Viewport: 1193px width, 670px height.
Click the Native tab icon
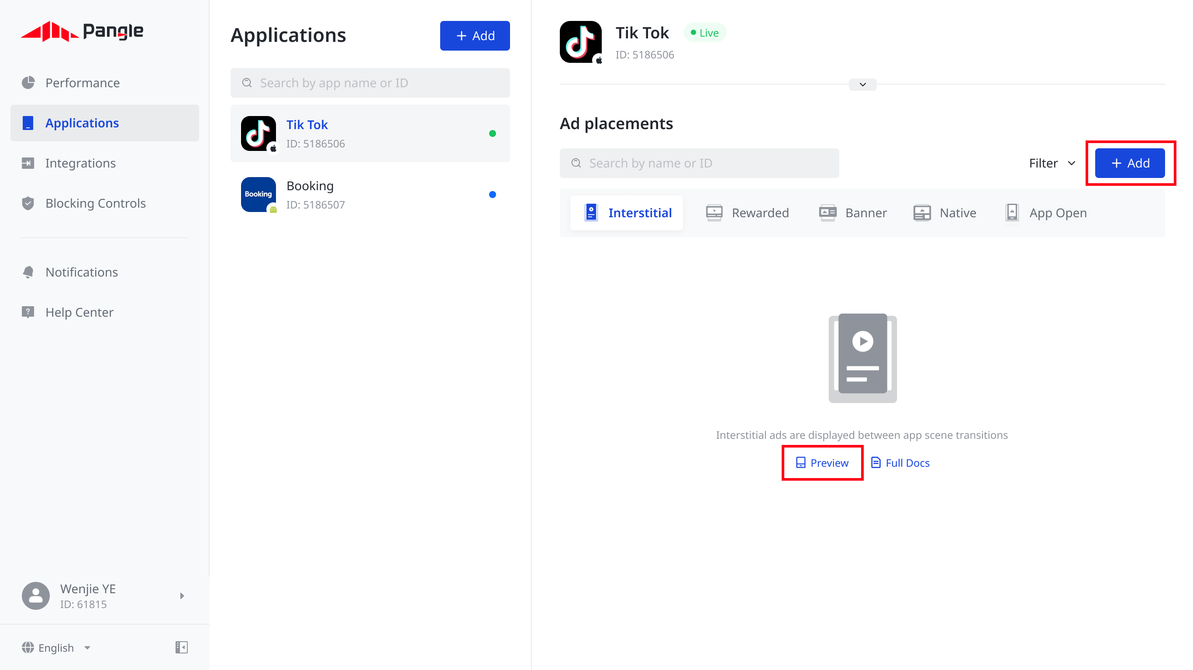[x=922, y=213]
